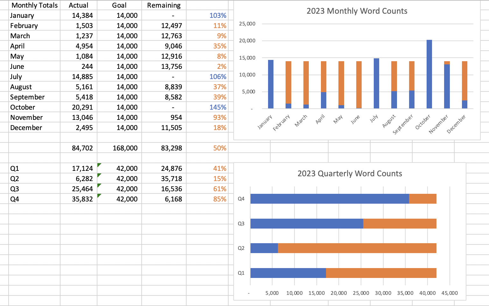Click Q3 percentage cell 61%
This screenshot has width=489, height=306.
[207, 189]
